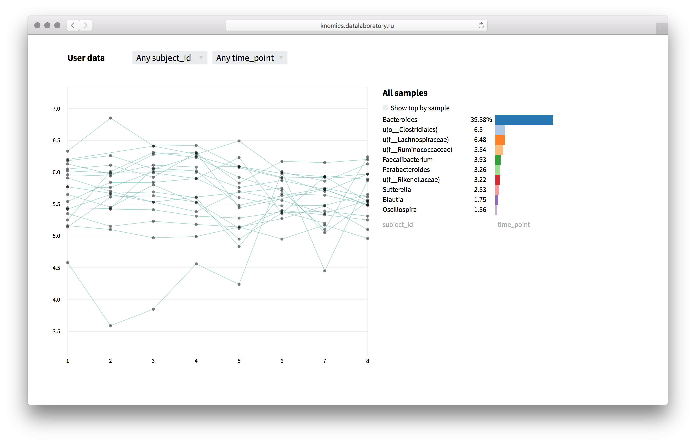The width and height of the screenshot is (696, 445).
Task: Click the 1.56 Oscillospira value
Action: pyautogui.click(x=480, y=210)
